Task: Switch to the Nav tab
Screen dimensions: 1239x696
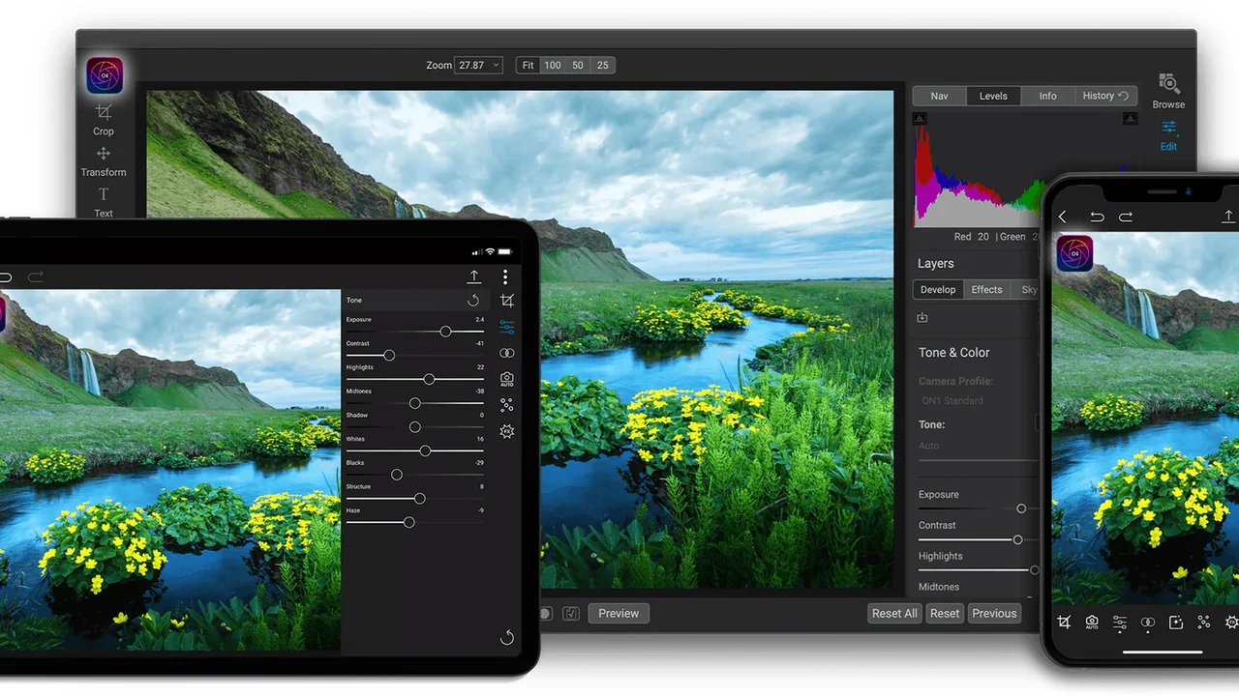Action: 939,96
